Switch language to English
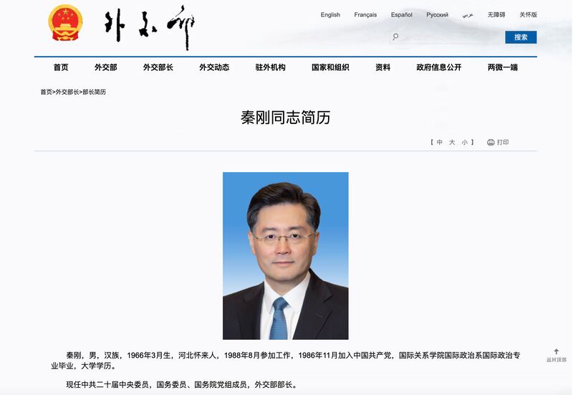The width and height of the screenshot is (573, 395). click(x=330, y=15)
